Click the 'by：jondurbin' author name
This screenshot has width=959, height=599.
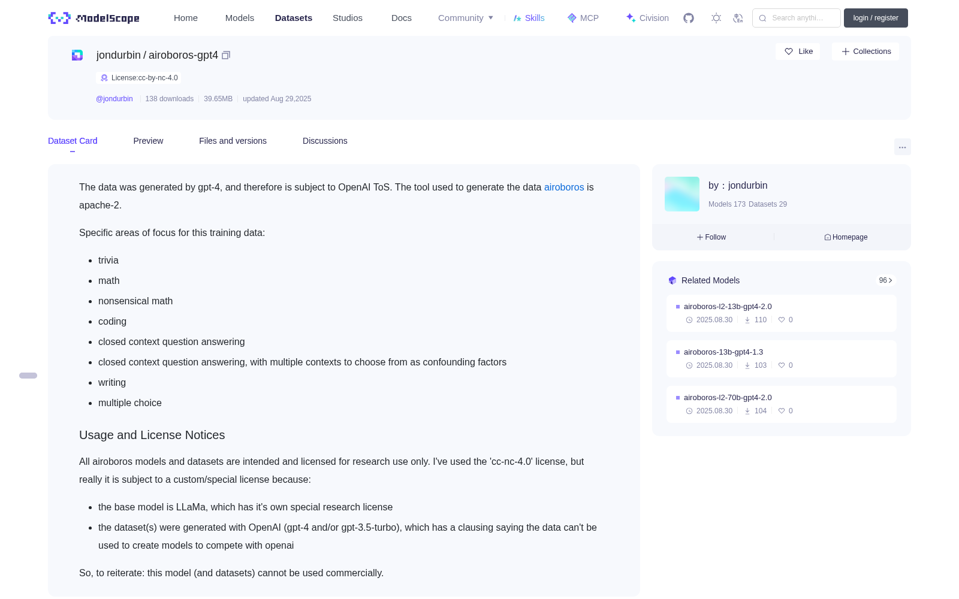[738, 186]
